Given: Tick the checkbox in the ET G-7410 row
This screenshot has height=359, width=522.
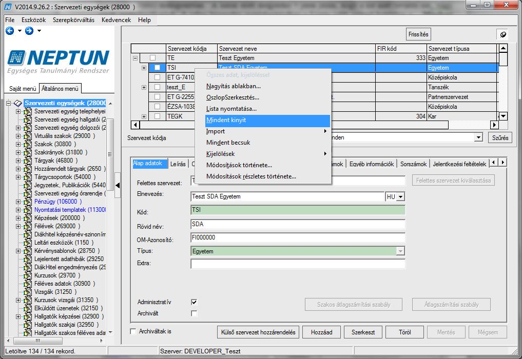Looking at the screenshot, I should [x=157, y=77].
